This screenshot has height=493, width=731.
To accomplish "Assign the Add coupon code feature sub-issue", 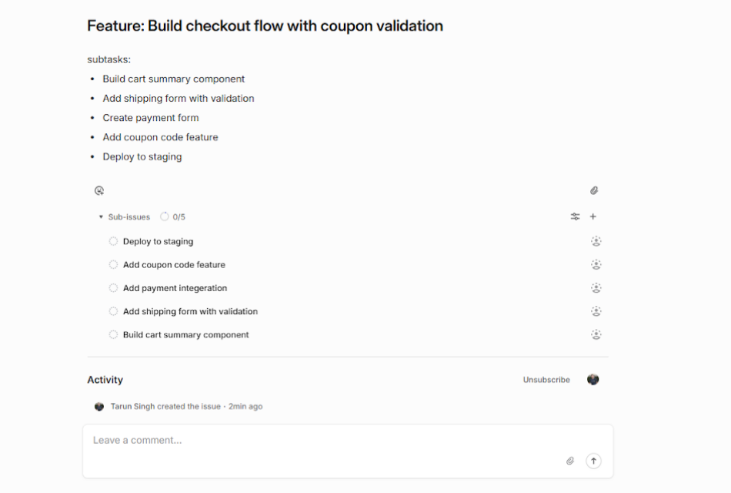I will point(596,265).
